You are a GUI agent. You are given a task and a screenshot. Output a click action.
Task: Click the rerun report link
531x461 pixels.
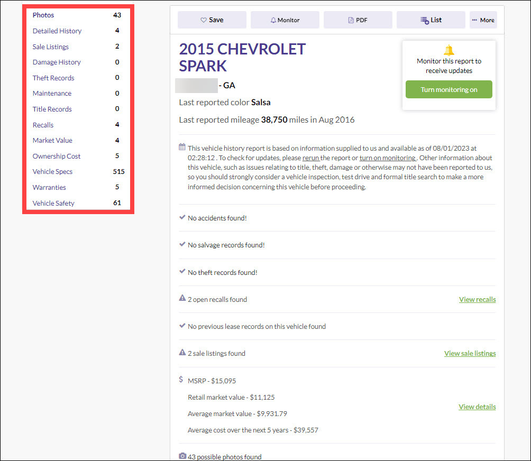point(310,158)
